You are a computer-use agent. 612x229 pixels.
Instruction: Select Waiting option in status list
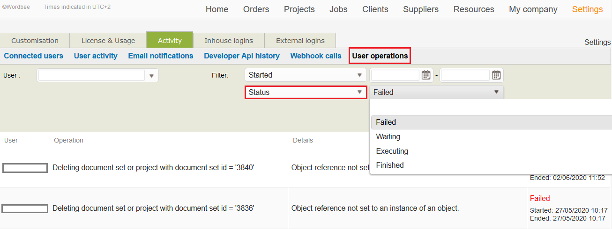click(x=388, y=137)
